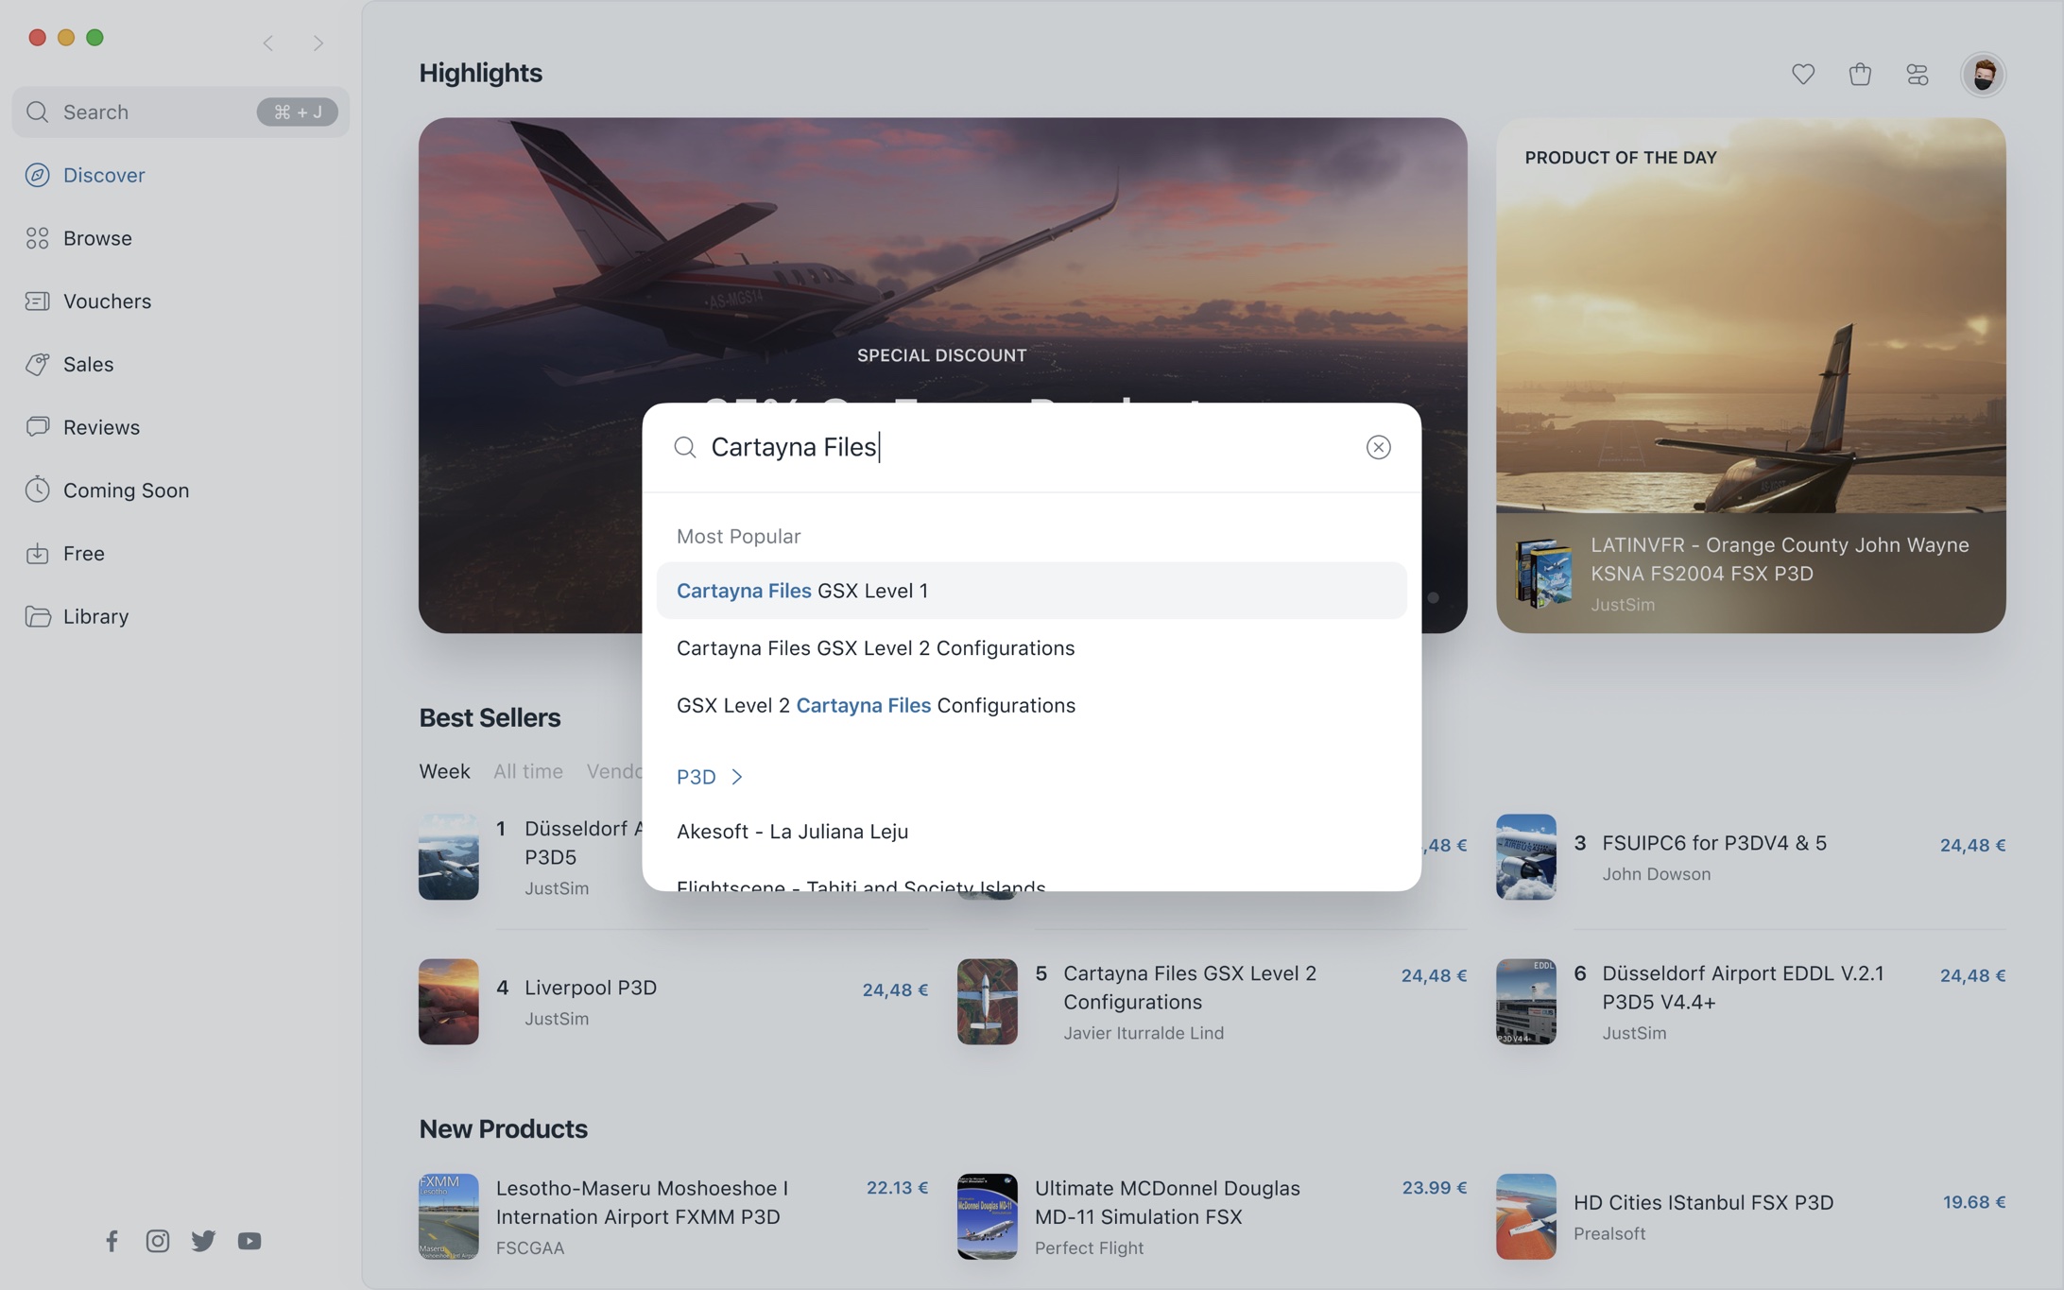Open the wishlist heart icon
2064x1290 pixels.
click(x=1803, y=74)
